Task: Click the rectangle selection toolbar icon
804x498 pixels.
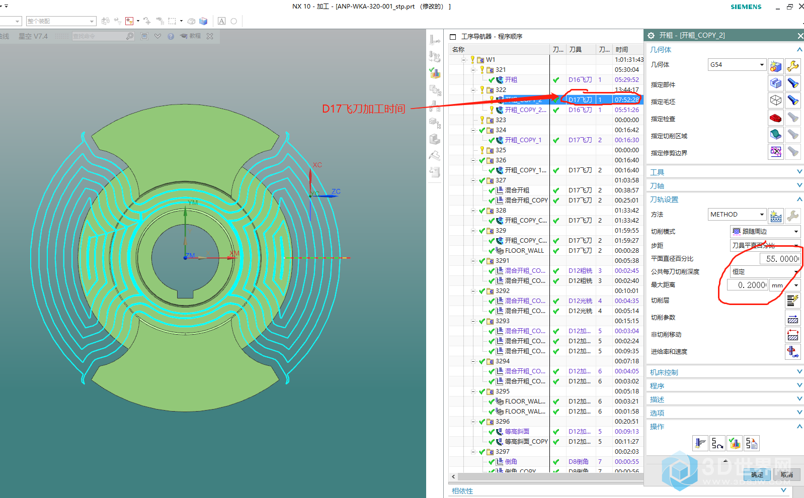Action: (x=172, y=21)
